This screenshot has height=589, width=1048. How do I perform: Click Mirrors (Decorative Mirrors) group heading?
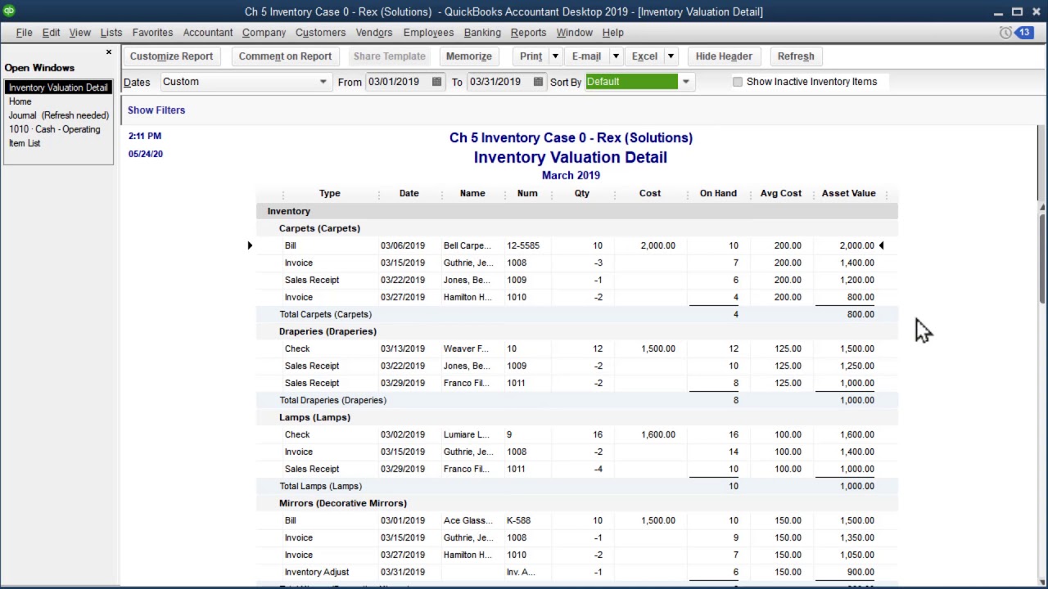coord(343,503)
